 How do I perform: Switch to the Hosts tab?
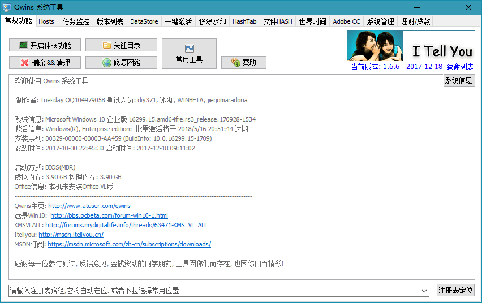tap(46, 21)
